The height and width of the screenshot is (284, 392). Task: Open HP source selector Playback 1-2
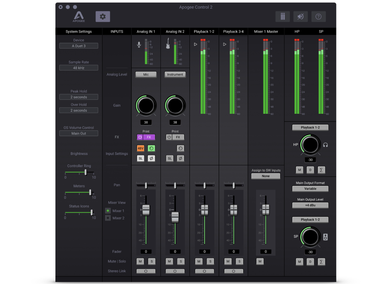tap(310, 127)
